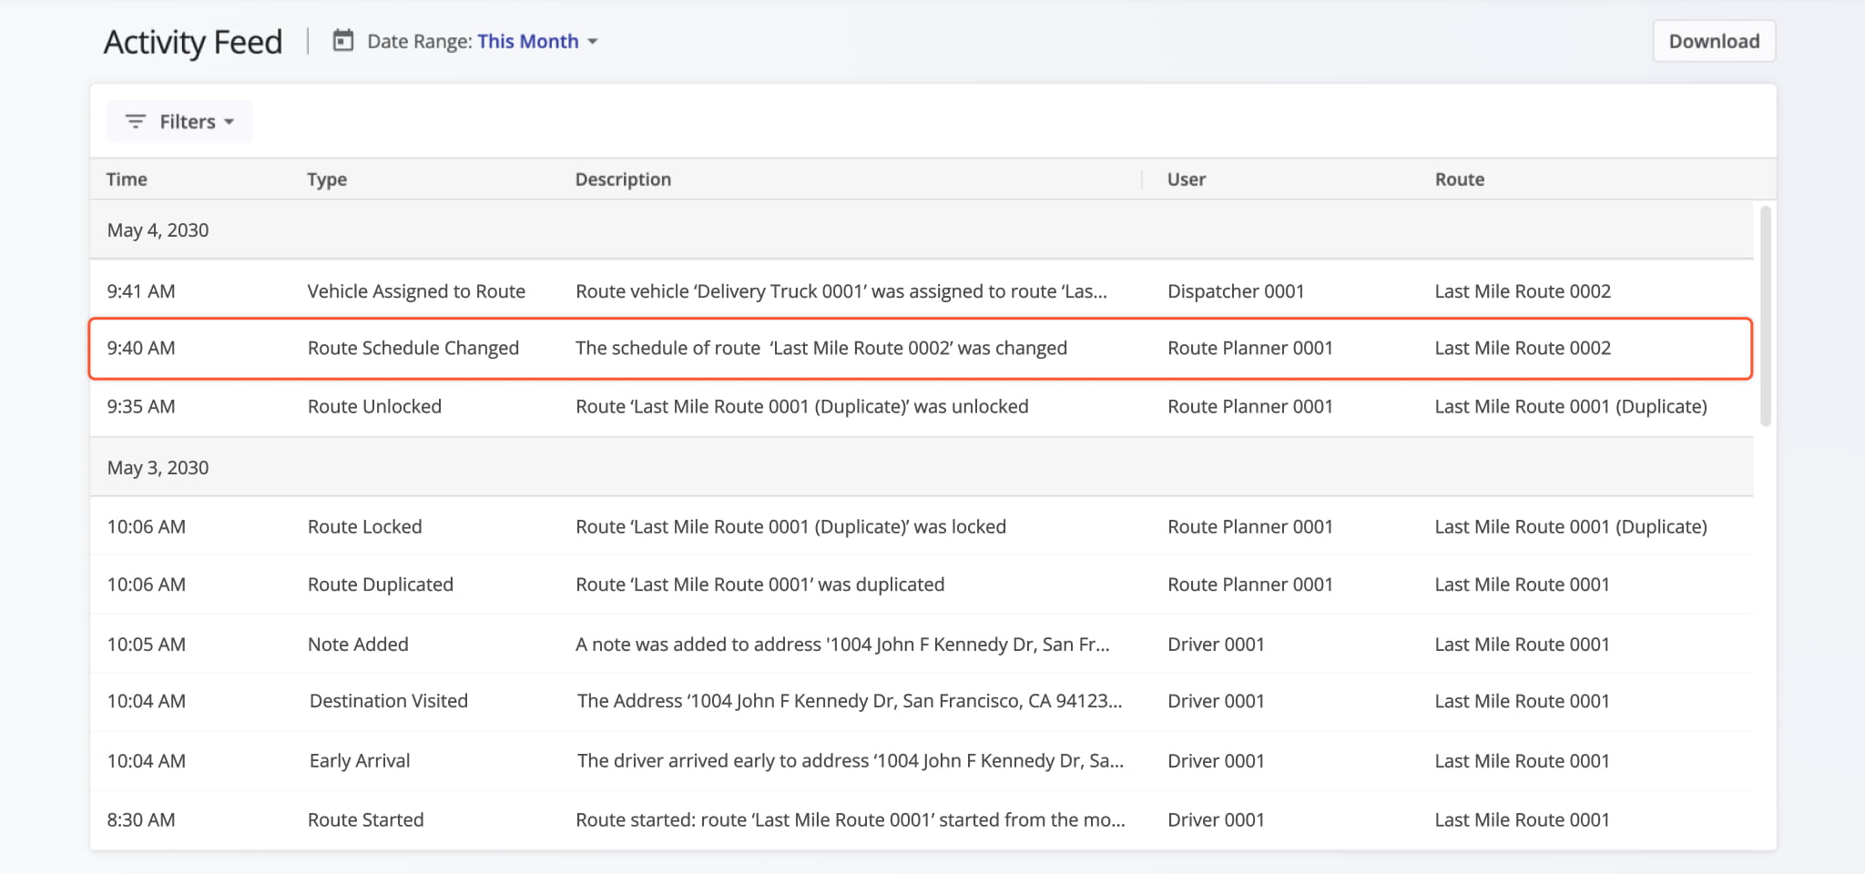Click Last Mile Route 0001 in the Early Arrival row
Screen dimensions: 1865x874
pos(1523,761)
